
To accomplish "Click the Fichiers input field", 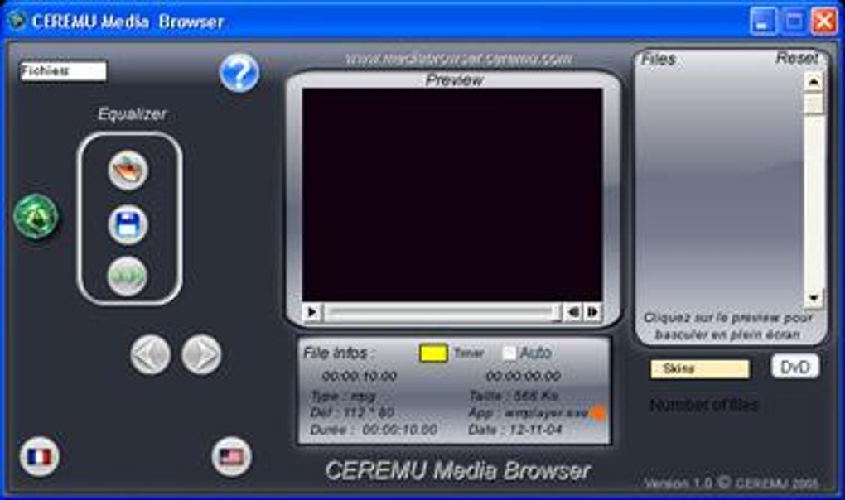I will click(x=64, y=71).
